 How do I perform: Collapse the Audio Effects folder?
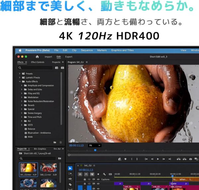coord(20,82)
